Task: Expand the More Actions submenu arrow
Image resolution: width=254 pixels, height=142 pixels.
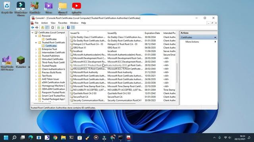Action: [x=215, y=42]
